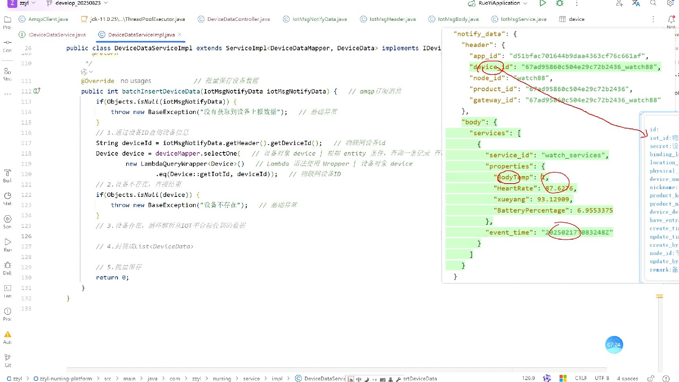The image size is (679, 382).
Task: Click the IME Chinese mode indicator
Action: pyautogui.click(x=359, y=379)
